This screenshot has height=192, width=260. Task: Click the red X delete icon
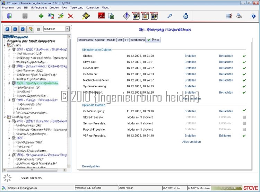[x=70, y=16]
